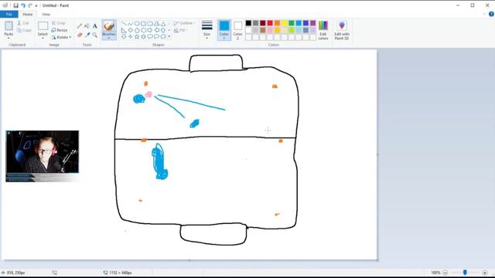Collapse the ribbon with the chevron arrow
Screen dimensions: 495x278
484,14
